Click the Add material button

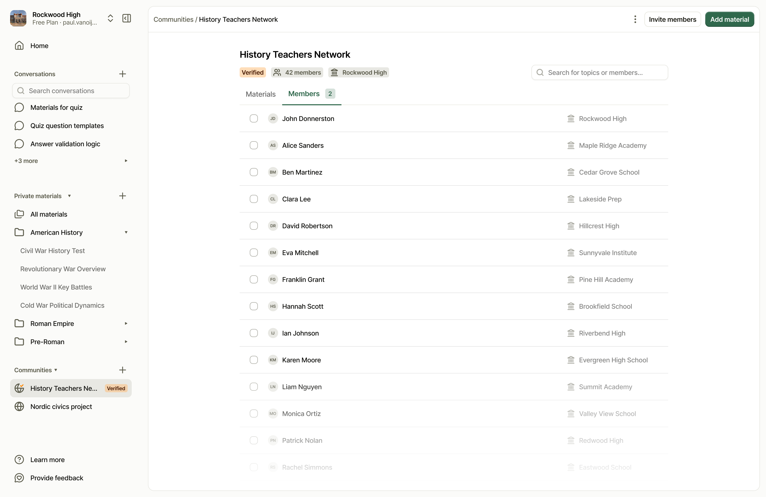click(x=729, y=19)
